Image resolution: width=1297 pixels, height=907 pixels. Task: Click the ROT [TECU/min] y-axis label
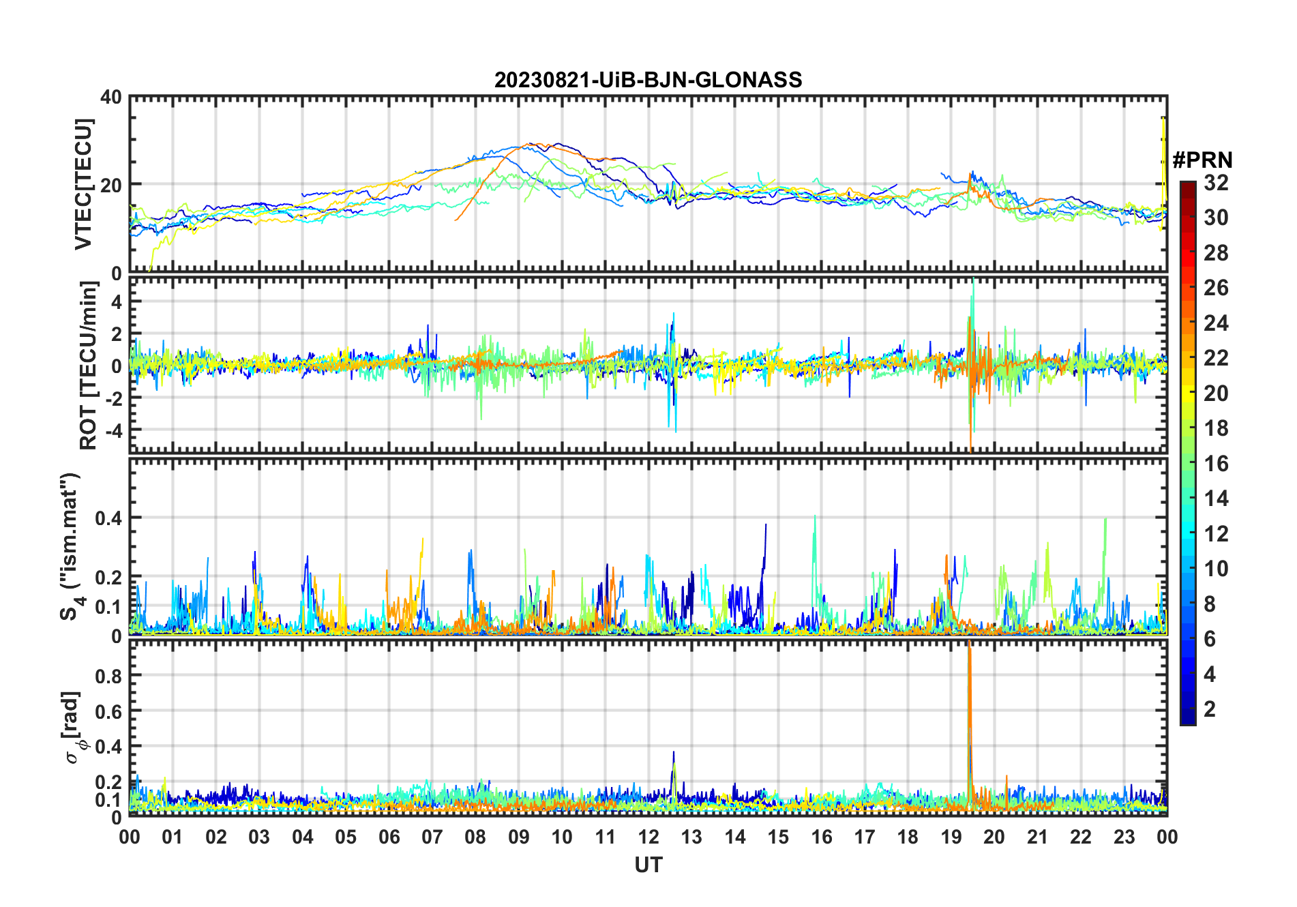(88, 366)
